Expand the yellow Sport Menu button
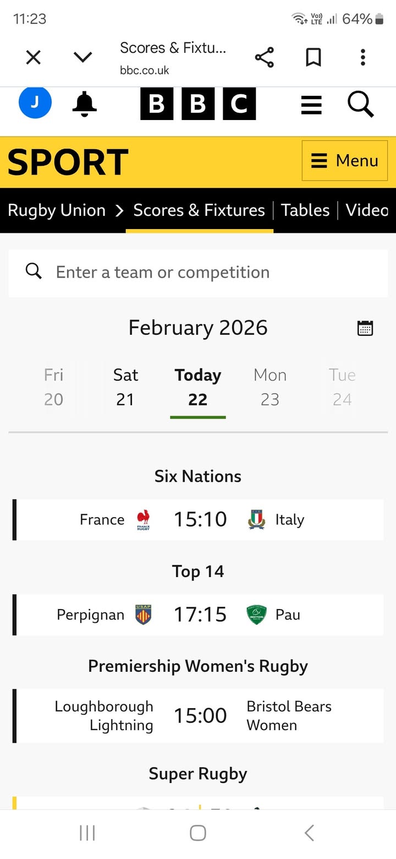The height and width of the screenshot is (859, 396). [x=345, y=161]
